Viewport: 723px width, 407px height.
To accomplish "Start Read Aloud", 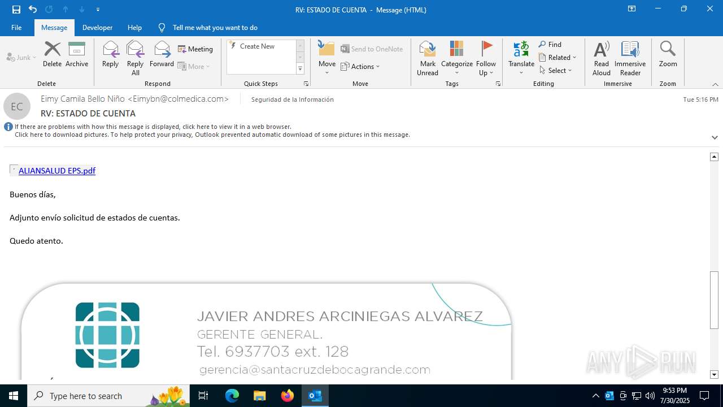I will (602, 58).
